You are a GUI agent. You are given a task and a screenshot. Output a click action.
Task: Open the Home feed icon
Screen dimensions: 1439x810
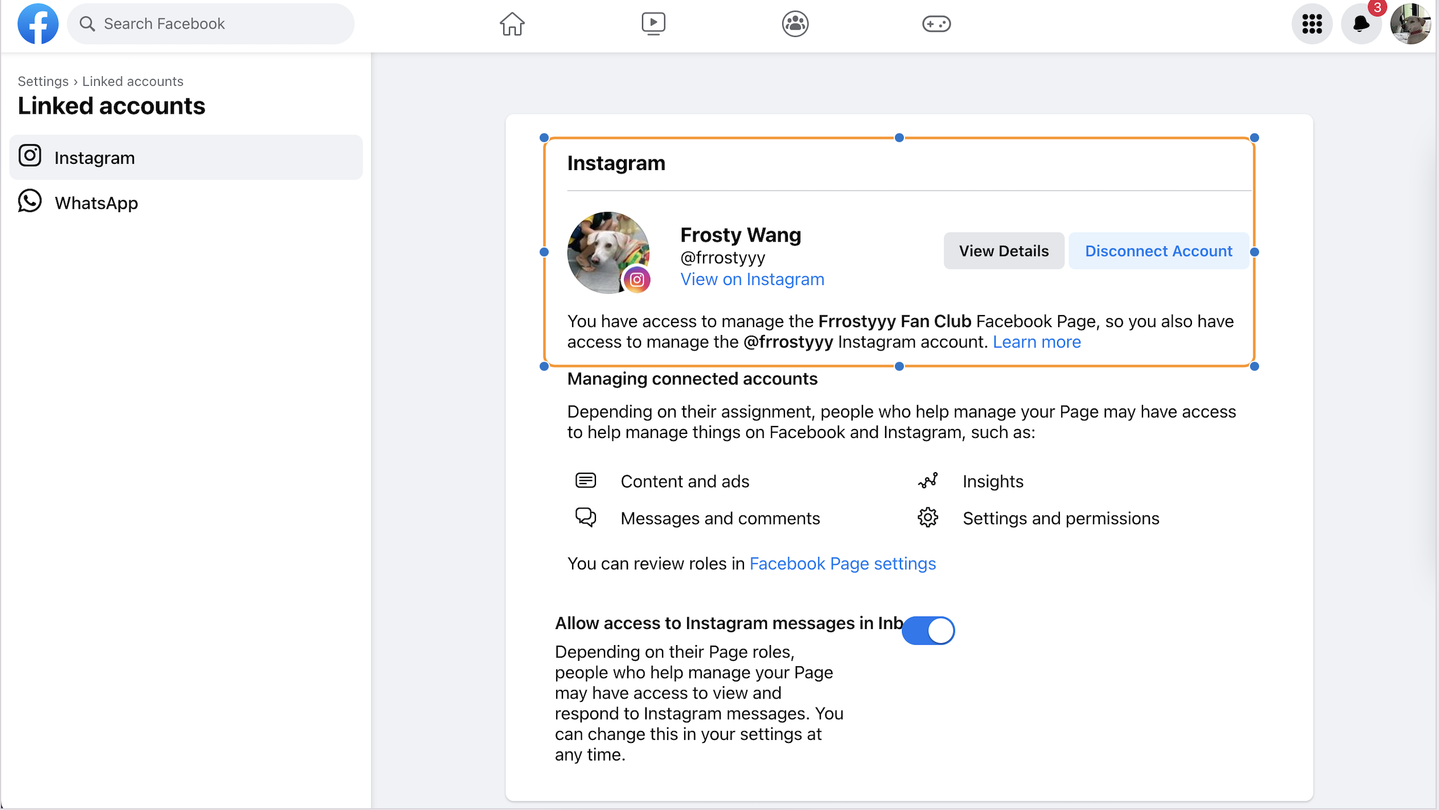point(512,24)
